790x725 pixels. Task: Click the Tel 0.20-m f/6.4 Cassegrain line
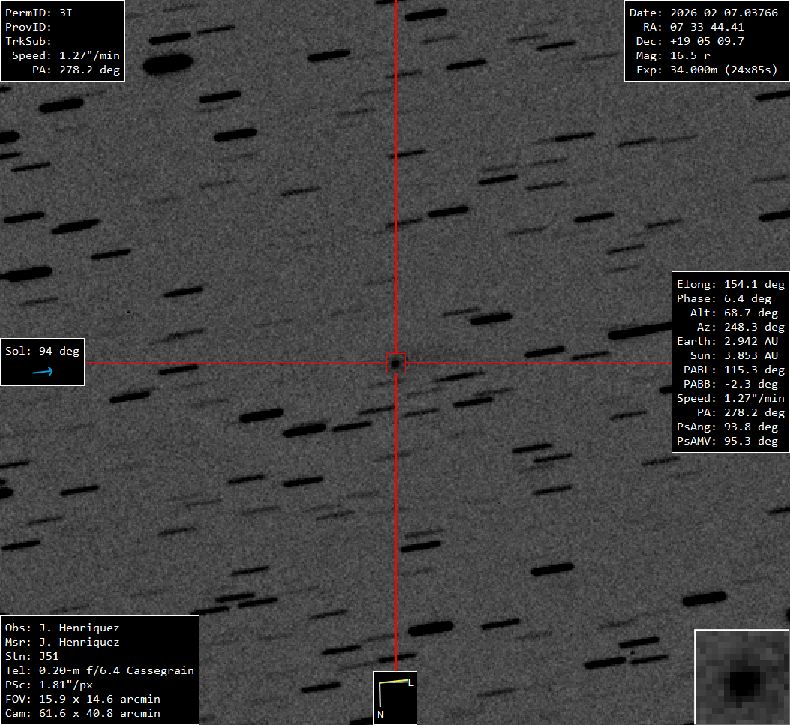[x=99, y=670]
